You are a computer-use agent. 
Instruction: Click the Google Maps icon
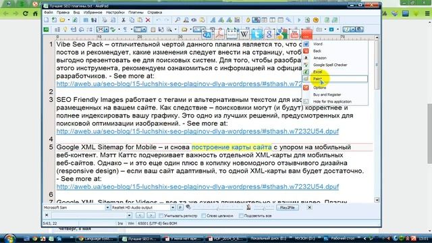click(282, 34)
